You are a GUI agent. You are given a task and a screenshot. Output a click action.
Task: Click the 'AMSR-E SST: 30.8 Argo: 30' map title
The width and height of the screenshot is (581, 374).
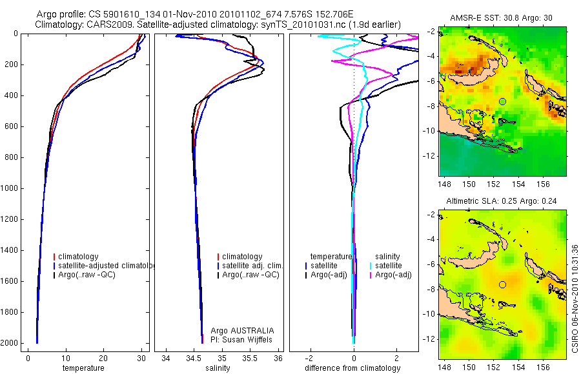501,18
